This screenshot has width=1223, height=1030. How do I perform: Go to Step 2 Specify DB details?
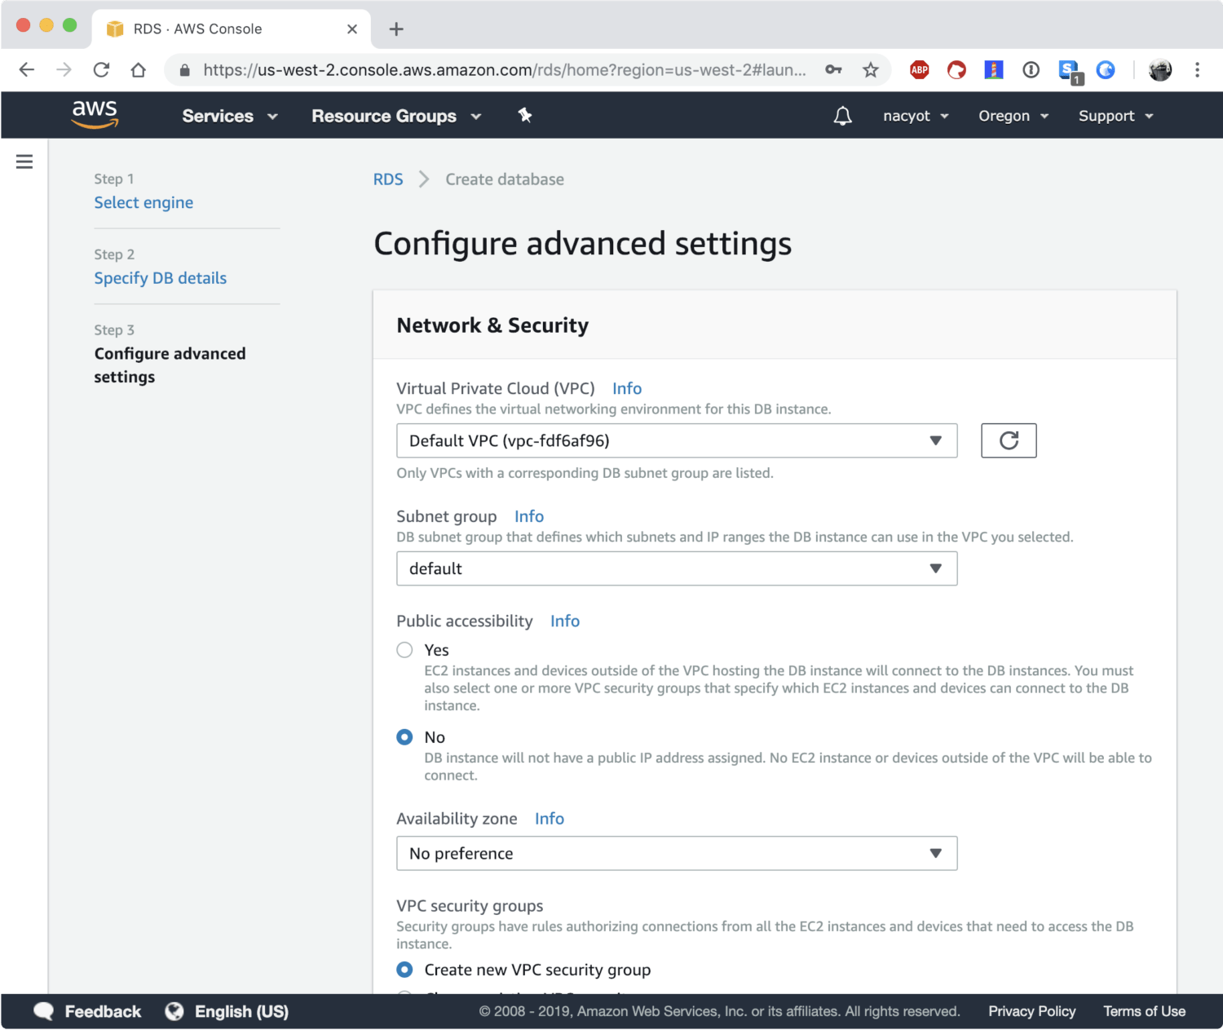(x=161, y=278)
